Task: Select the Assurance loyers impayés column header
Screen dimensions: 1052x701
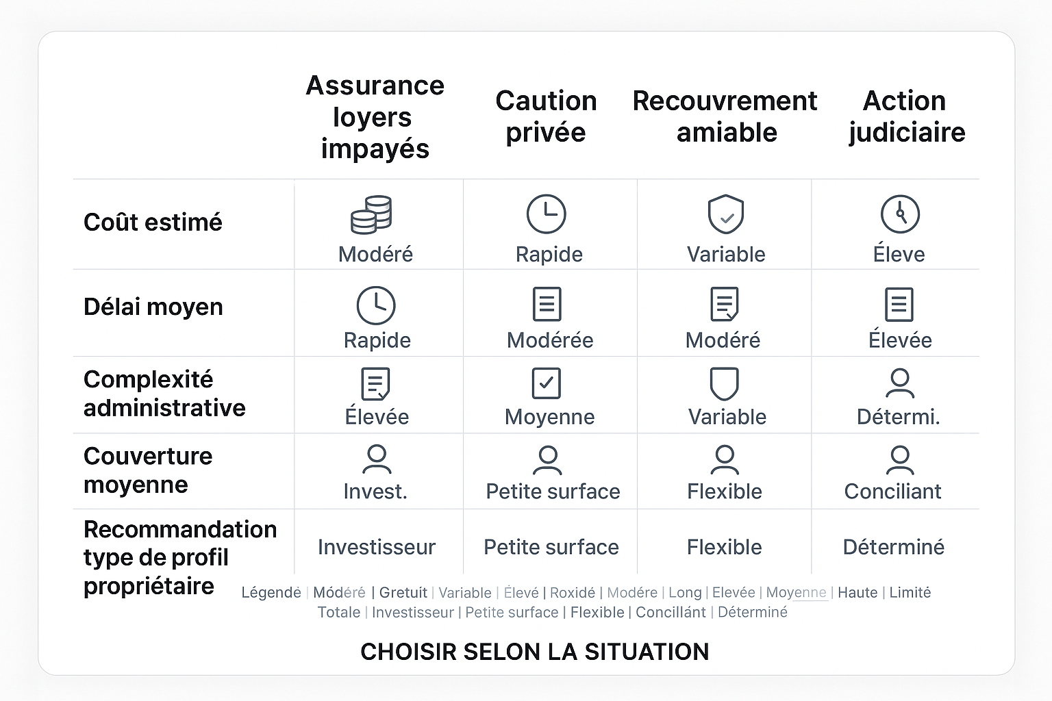Action: tap(375, 117)
